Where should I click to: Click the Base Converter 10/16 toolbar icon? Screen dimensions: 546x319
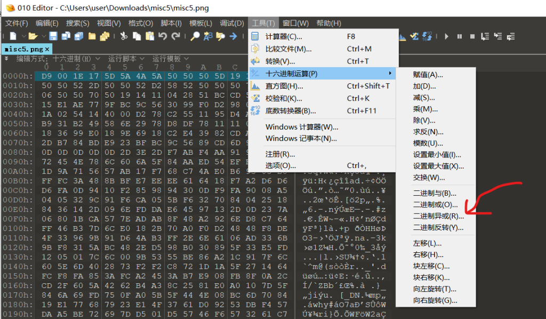coord(427,36)
